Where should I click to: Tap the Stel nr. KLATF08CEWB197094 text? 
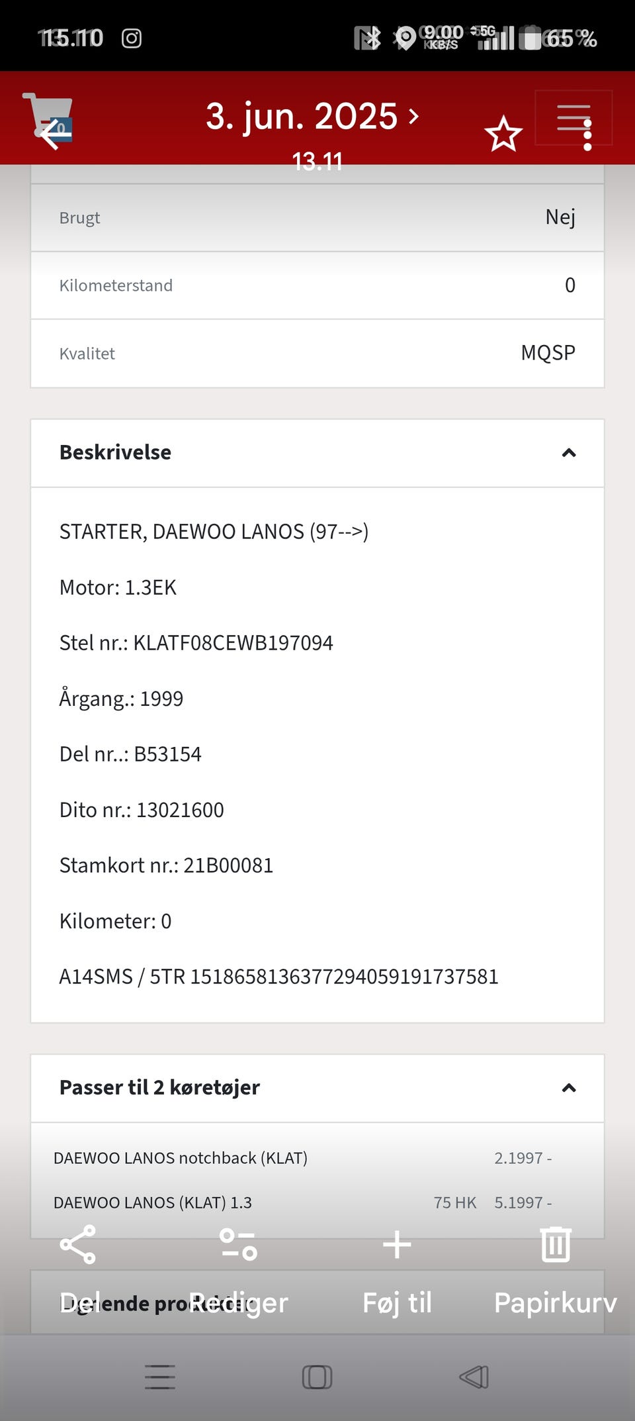click(x=196, y=643)
